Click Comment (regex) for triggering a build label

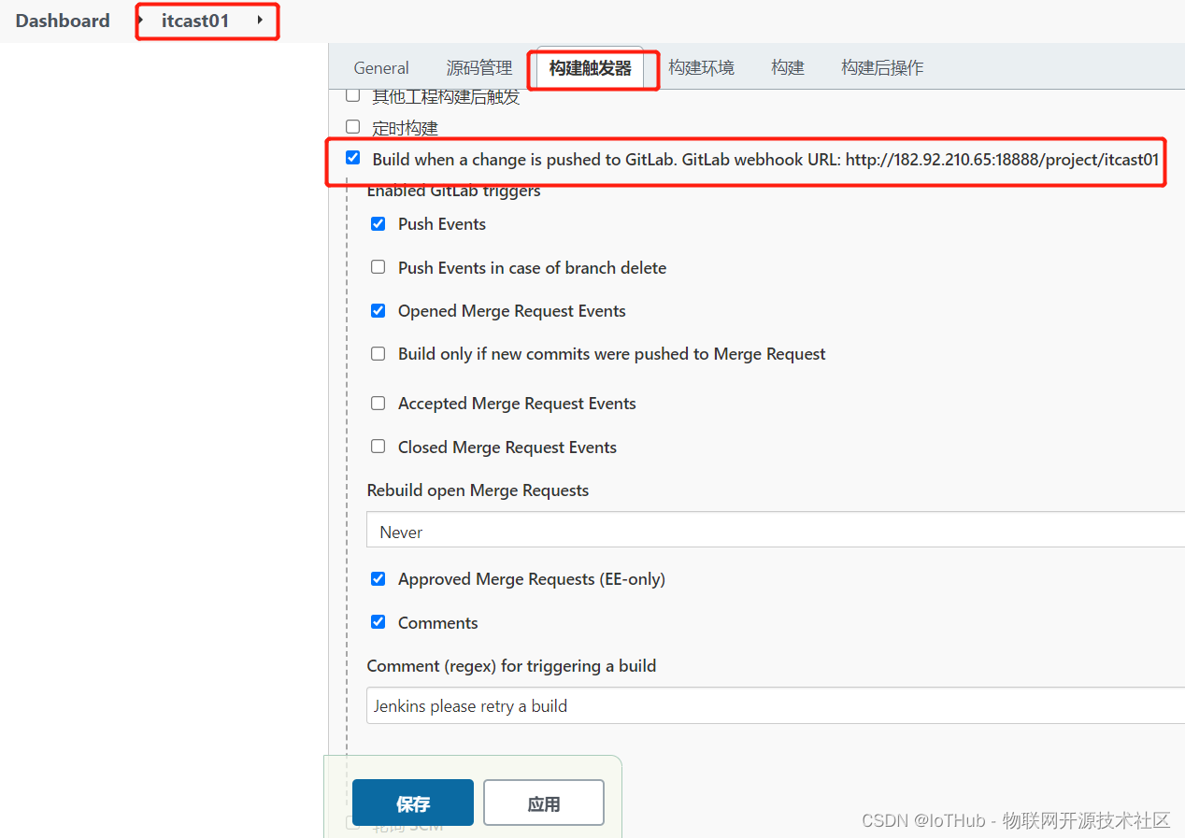pos(511,666)
